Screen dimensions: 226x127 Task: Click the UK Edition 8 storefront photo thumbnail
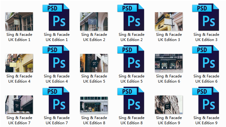tap(94, 105)
